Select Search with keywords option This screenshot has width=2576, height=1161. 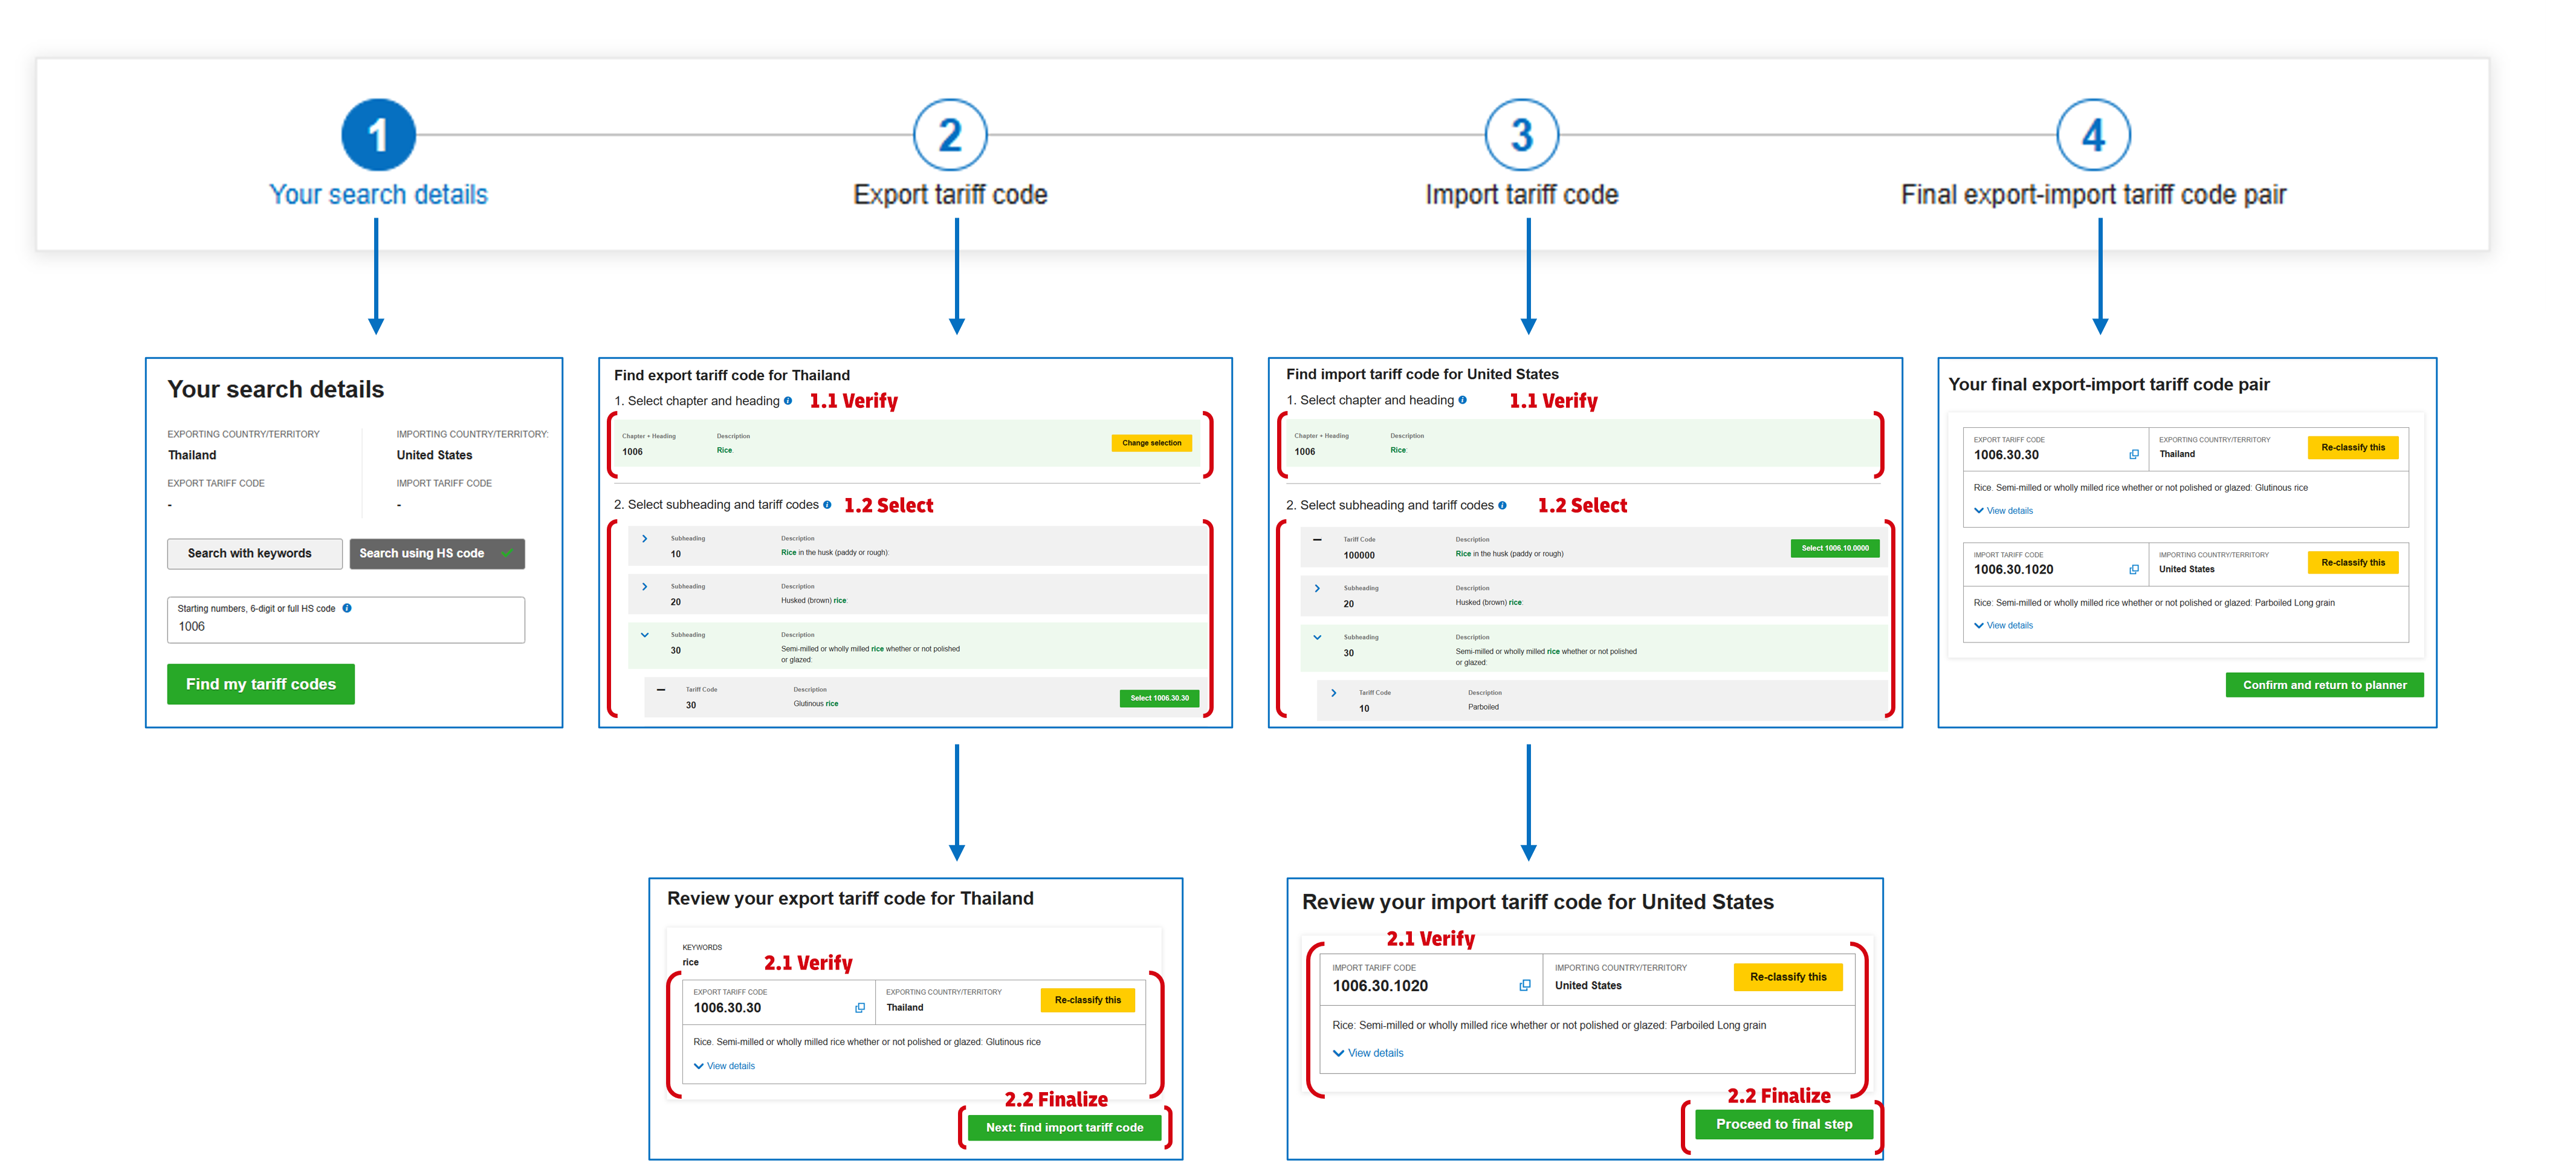(254, 553)
